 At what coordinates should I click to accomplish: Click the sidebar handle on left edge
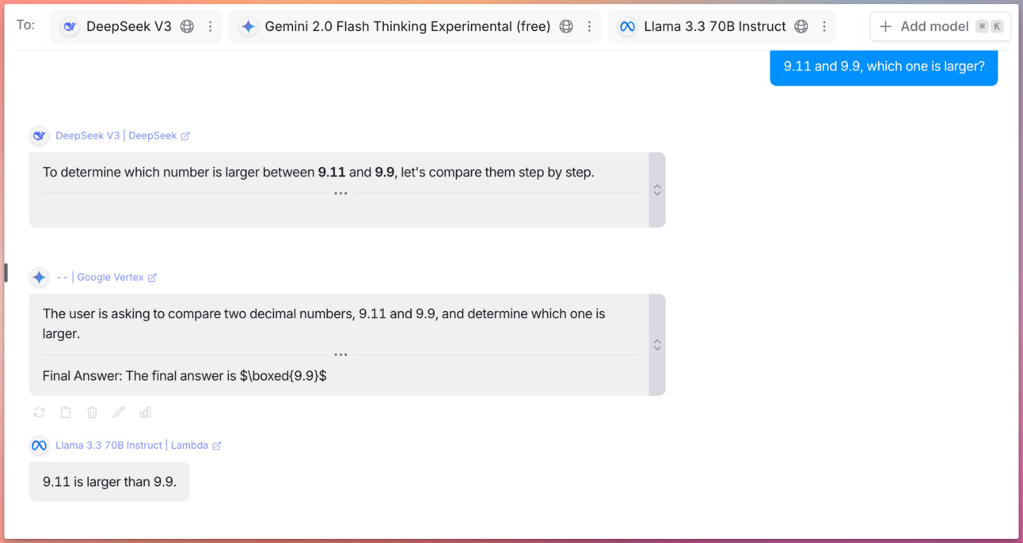(x=6, y=273)
